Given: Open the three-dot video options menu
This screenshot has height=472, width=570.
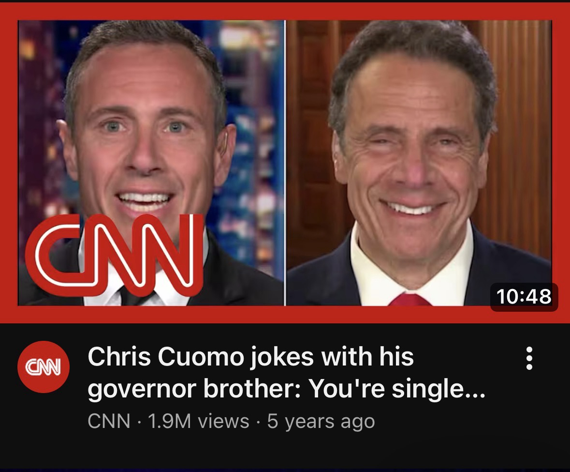Looking at the screenshot, I should pos(529,359).
